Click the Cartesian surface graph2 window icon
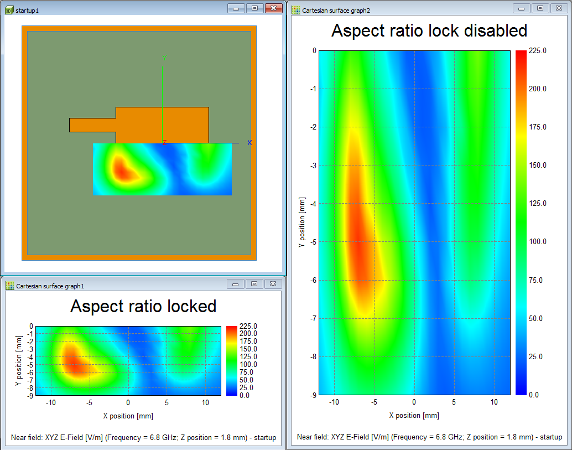Viewport: 572px width, 450px height. (296, 11)
